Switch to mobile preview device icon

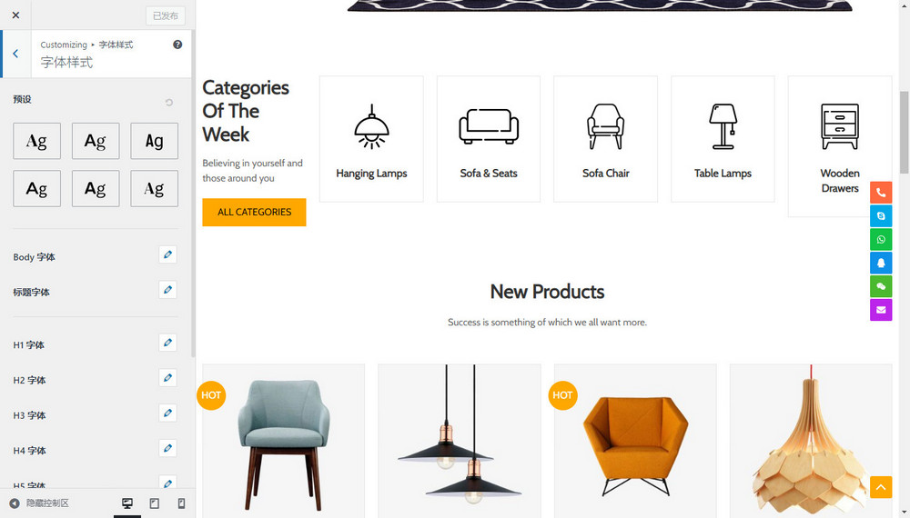181,503
